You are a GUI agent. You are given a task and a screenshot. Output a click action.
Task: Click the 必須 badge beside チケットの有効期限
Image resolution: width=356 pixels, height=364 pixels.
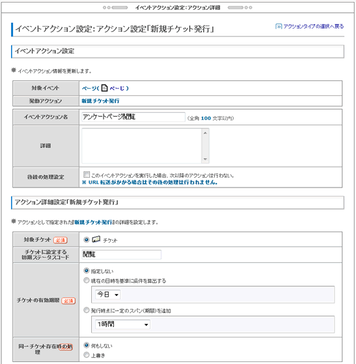point(69,301)
